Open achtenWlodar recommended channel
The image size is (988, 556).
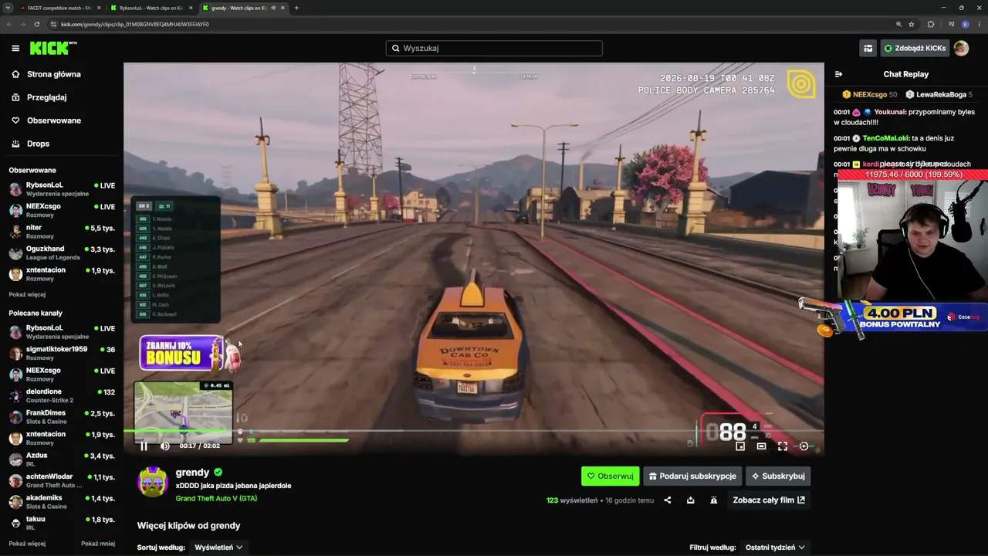click(62, 480)
